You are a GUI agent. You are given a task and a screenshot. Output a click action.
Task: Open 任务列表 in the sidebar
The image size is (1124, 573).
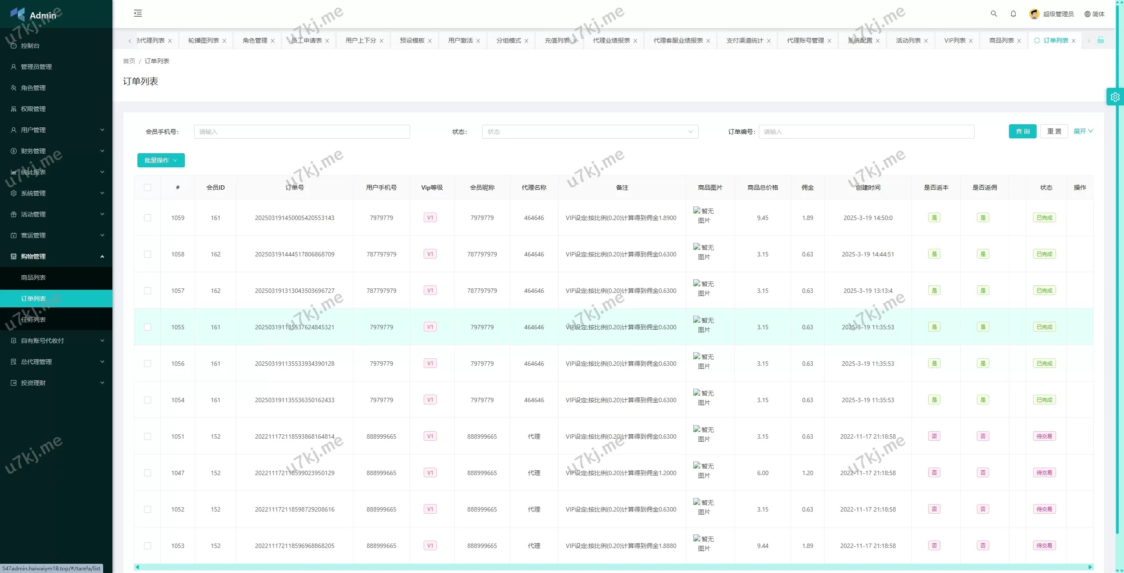pos(33,320)
